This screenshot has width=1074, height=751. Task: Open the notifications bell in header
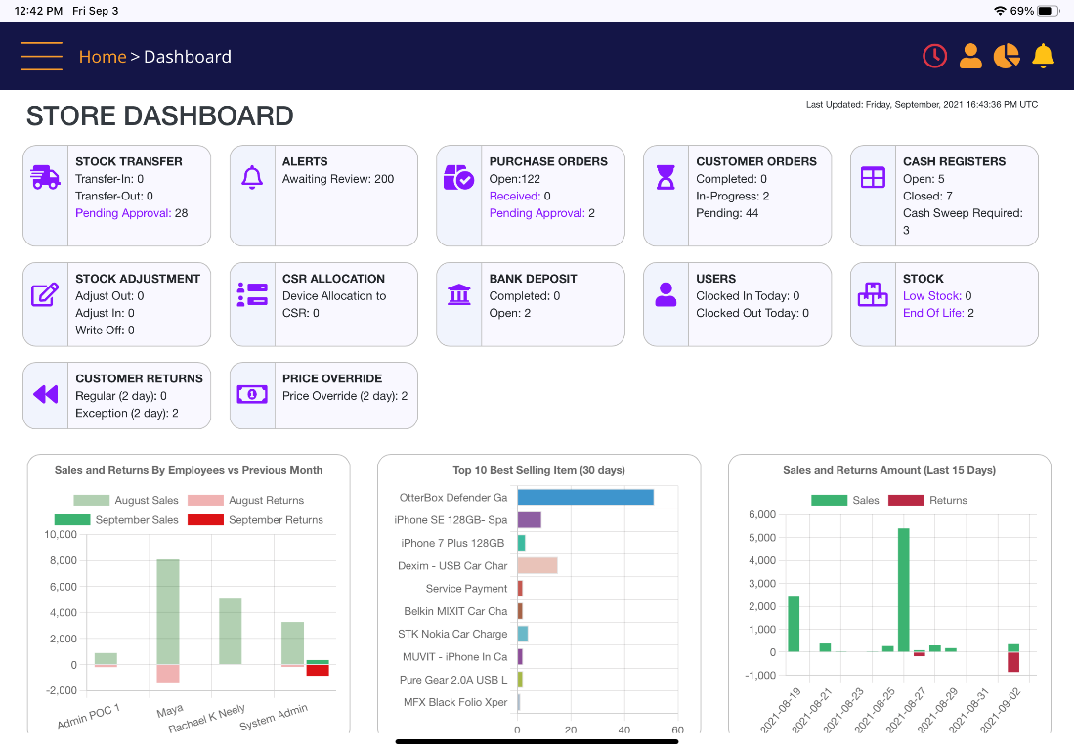[1043, 56]
